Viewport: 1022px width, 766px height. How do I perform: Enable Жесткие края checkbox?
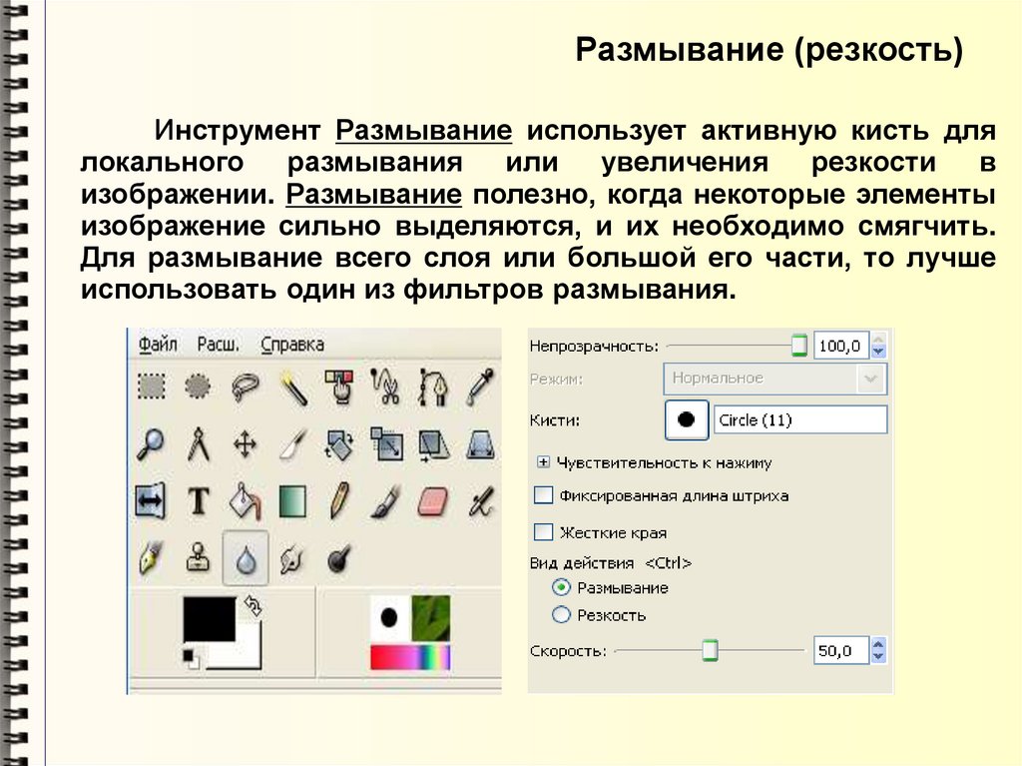[x=544, y=532]
